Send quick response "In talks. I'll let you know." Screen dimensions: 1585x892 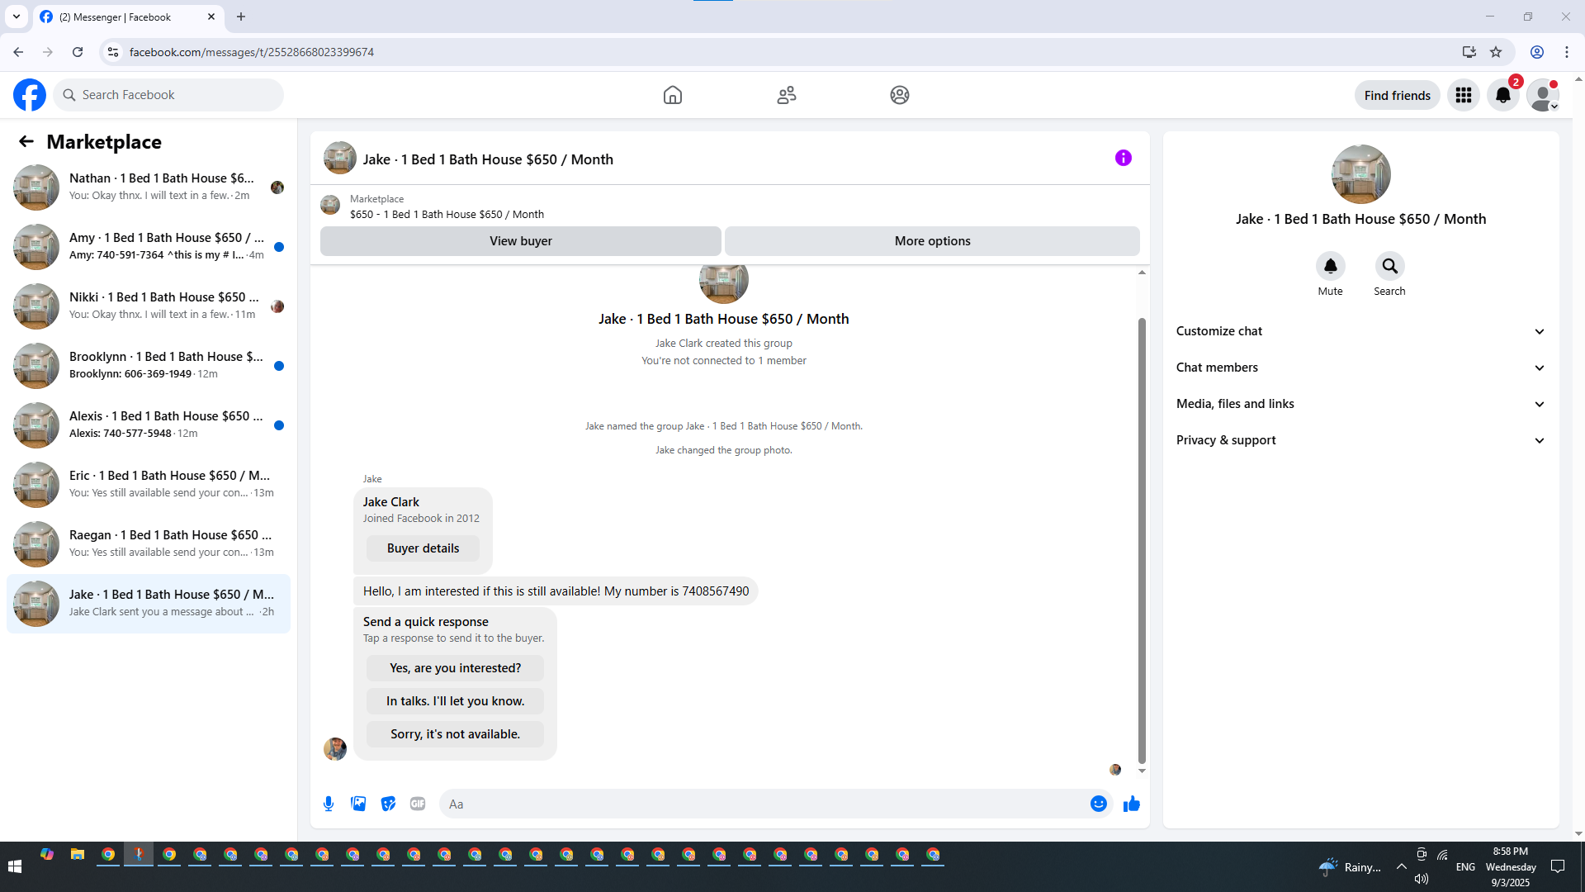[456, 701]
